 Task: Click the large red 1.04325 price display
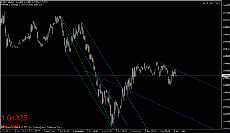[14, 118]
